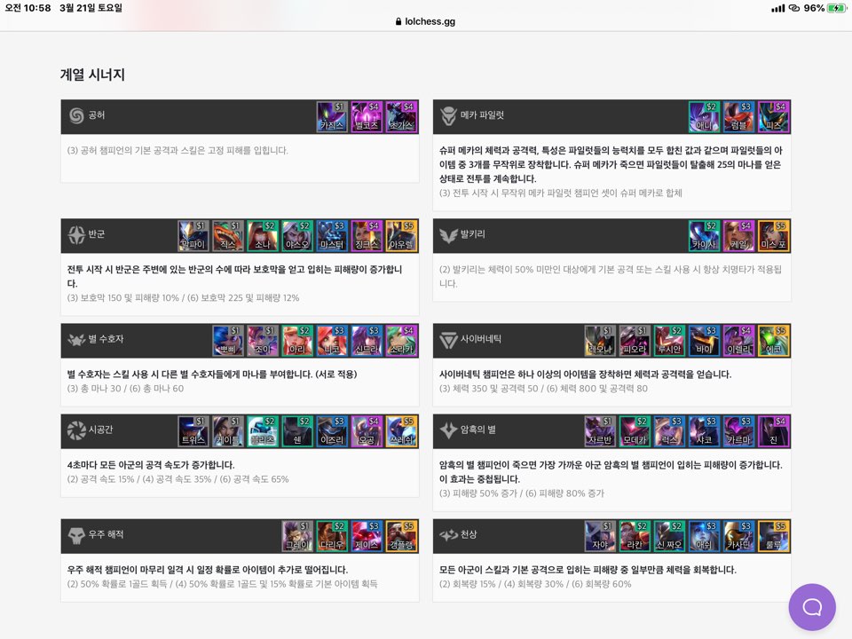The height and width of the screenshot is (639, 852).
Task: Select the 벨코즈 champion icon
Action: (367, 117)
